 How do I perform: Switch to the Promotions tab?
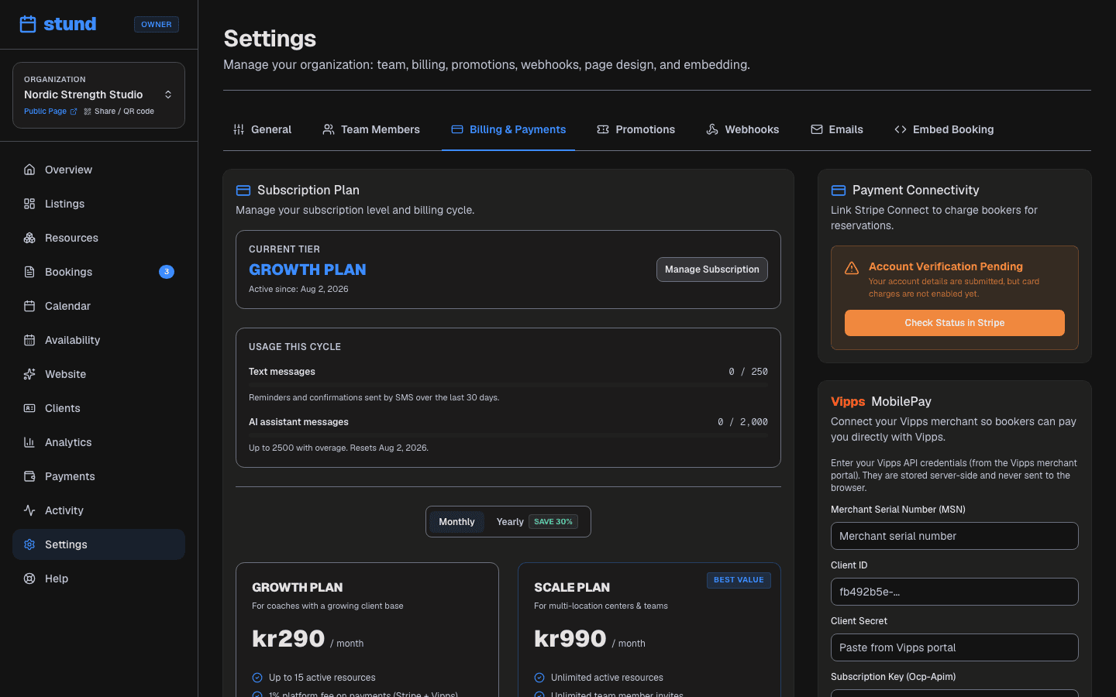[x=636, y=129]
